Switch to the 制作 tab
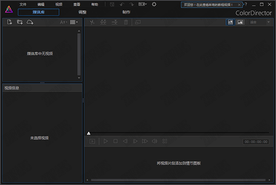 (x=126, y=12)
